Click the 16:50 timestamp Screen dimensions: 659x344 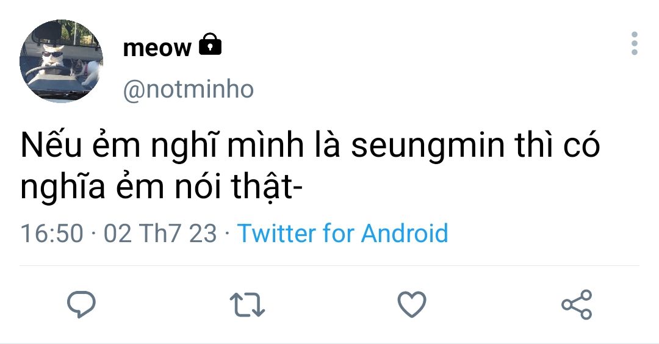point(51,234)
